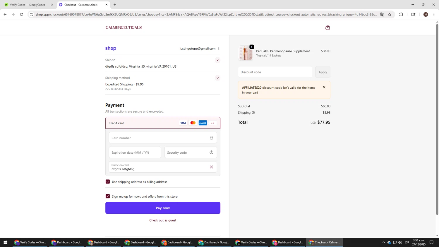Close the Checkout Calmerceuticals tab
This screenshot has height=247, width=439.
(107, 5)
